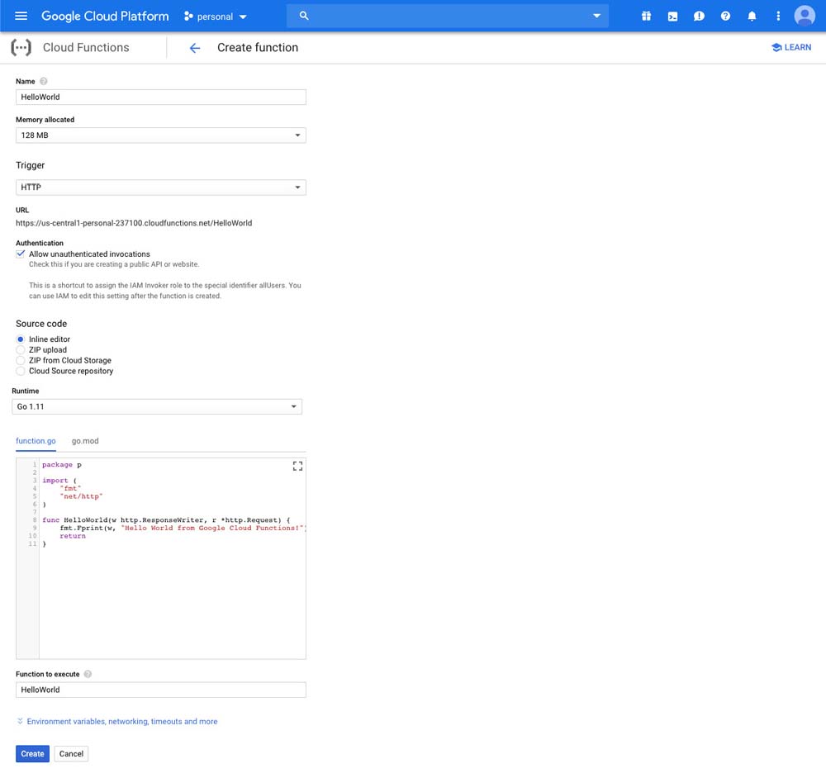826x773 pixels.
Task: Open the Trigger type dropdown
Action: point(161,187)
